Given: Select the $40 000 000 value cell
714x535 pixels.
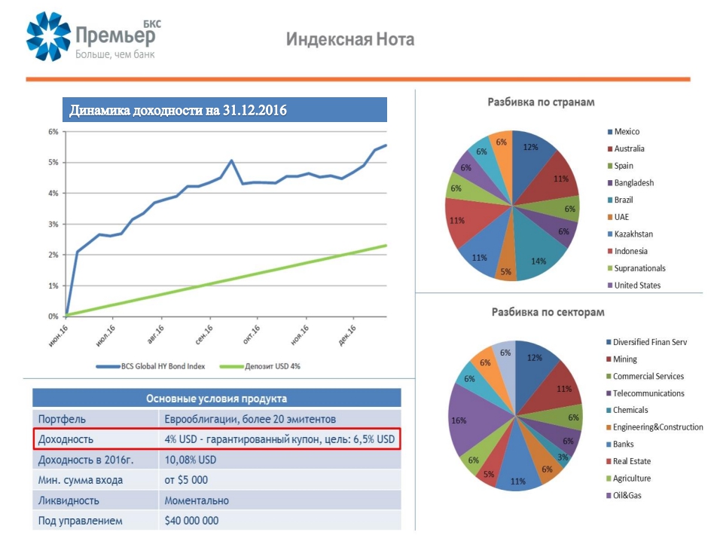Looking at the screenshot, I should (x=192, y=521).
